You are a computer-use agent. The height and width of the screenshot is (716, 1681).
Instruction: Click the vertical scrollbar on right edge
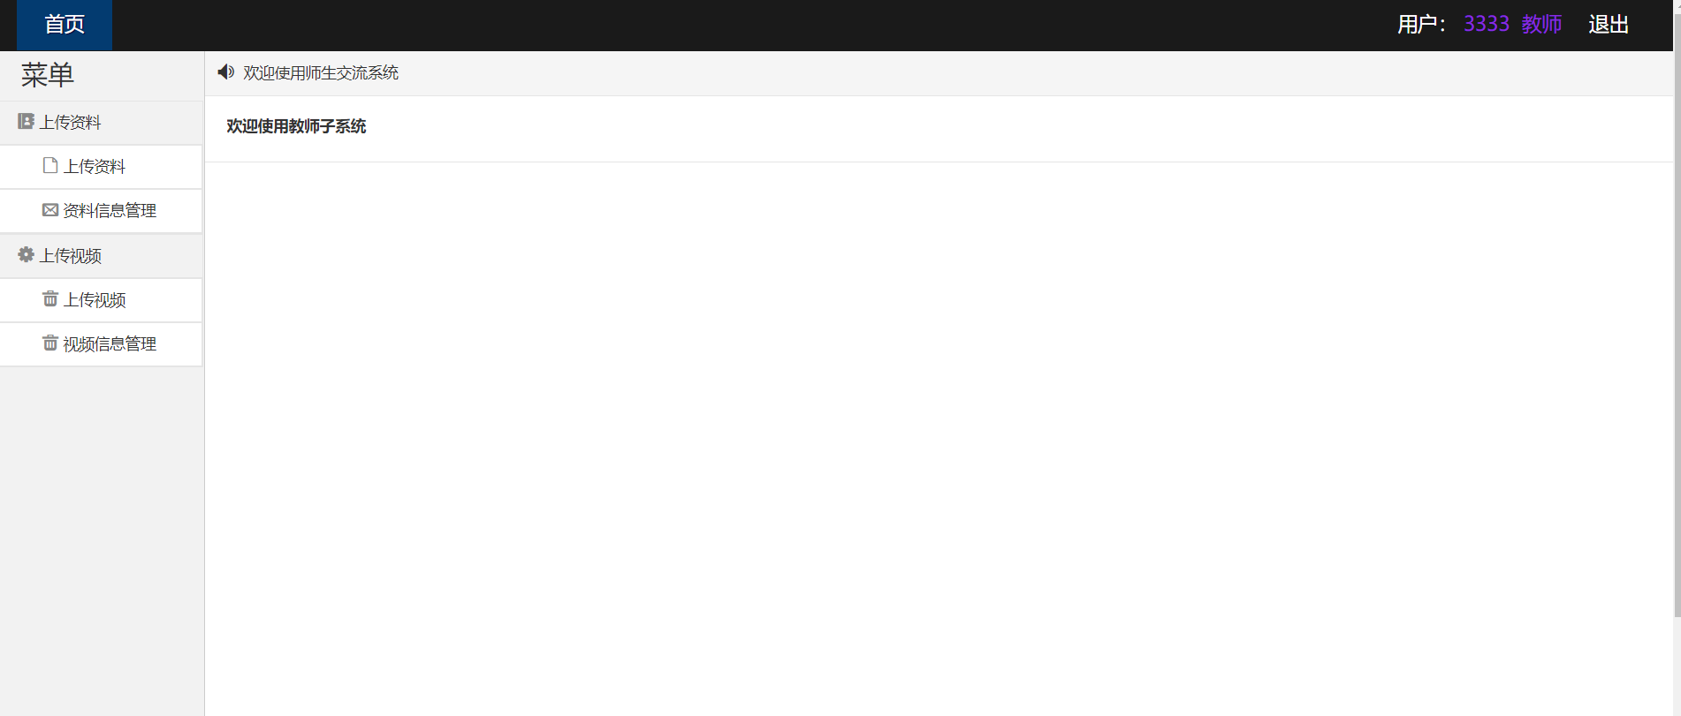tap(1677, 309)
